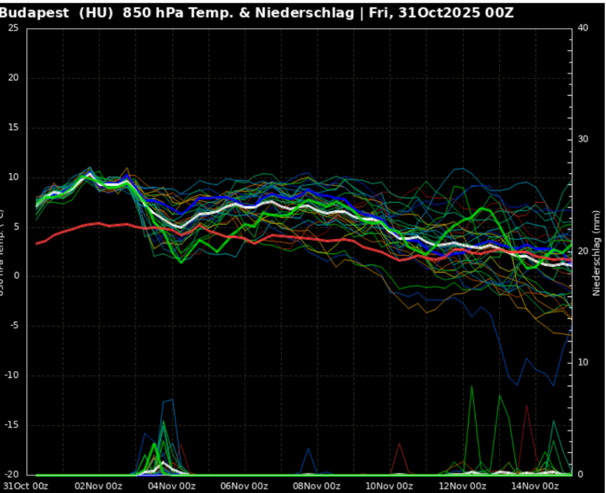This screenshot has width=606, height=493.
Task: Select the '30' right-axis tick label
Action: coord(584,139)
